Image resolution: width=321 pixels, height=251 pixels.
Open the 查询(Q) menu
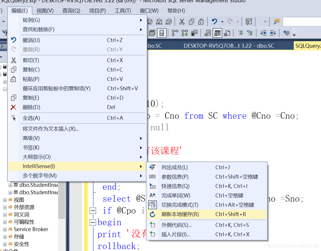tap(71, 11)
